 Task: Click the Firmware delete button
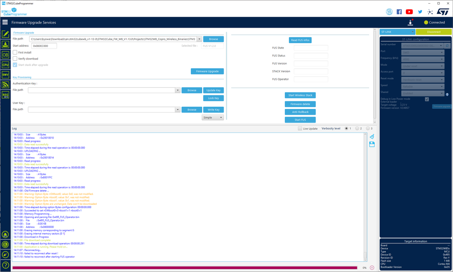click(x=300, y=104)
